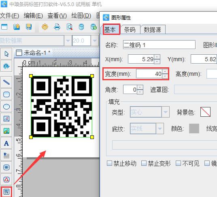
Task: Open a file with the folder icon
Action: pyautogui.click(x=17, y=27)
